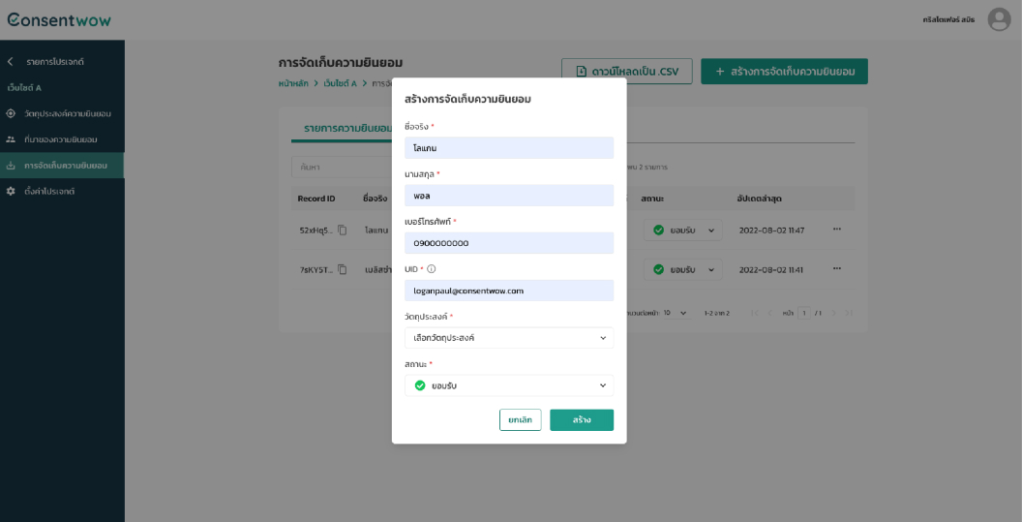The height and width of the screenshot is (522, 1022).
Task: Click the UID info icon
Action: 432,269
